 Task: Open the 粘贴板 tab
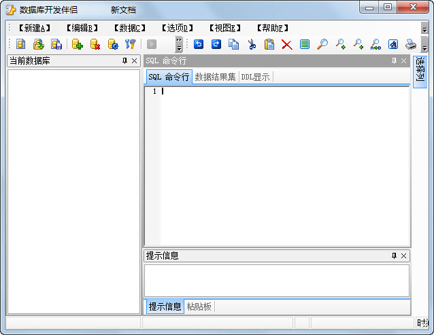pos(199,306)
